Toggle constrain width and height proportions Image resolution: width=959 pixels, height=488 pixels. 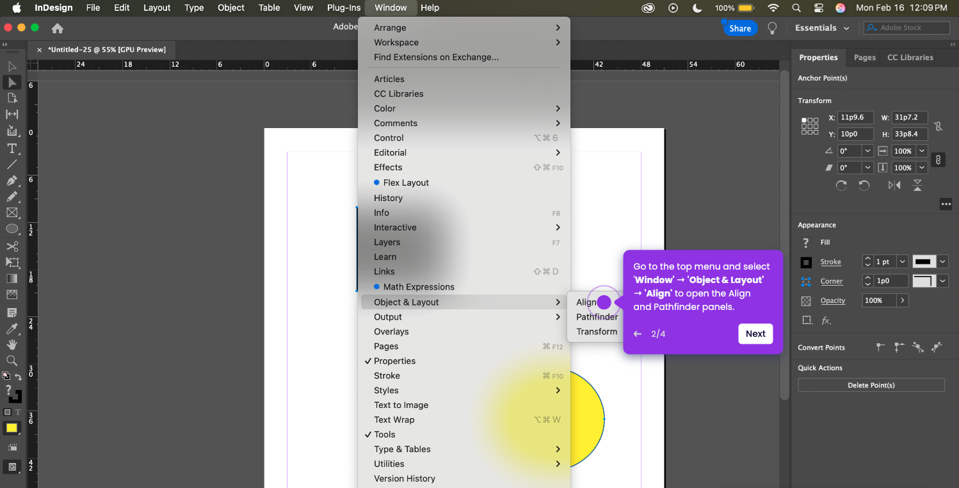click(x=938, y=126)
